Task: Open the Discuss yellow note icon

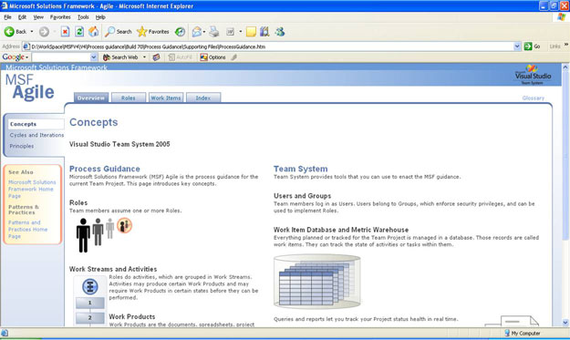Action: click(x=251, y=32)
